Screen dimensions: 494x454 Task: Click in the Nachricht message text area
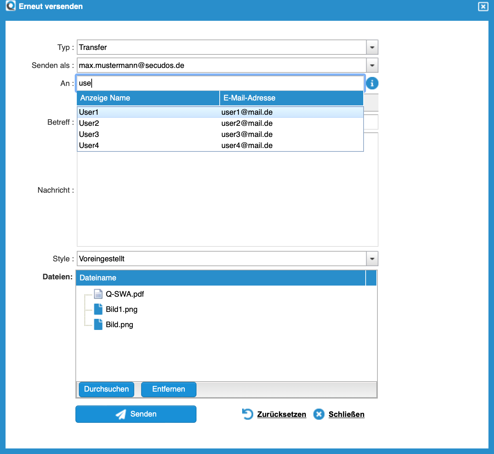point(227,201)
